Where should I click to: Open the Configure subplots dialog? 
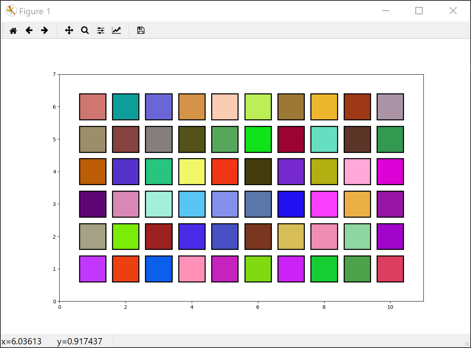(x=101, y=30)
